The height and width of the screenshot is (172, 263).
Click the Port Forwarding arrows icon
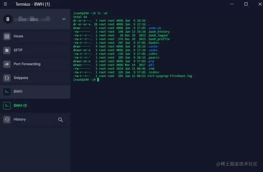pos(7,64)
